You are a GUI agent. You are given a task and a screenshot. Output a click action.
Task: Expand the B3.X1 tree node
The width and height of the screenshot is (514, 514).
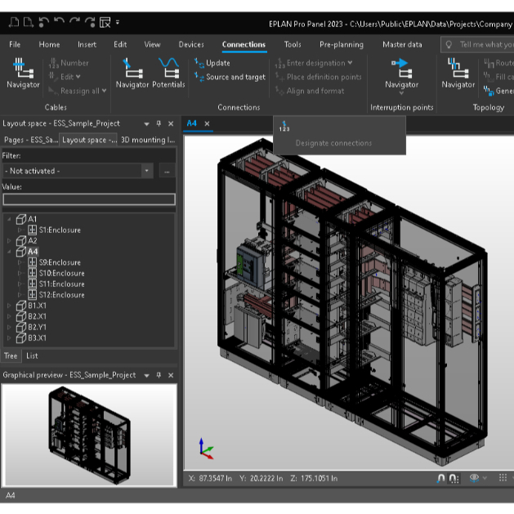(x=9, y=338)
